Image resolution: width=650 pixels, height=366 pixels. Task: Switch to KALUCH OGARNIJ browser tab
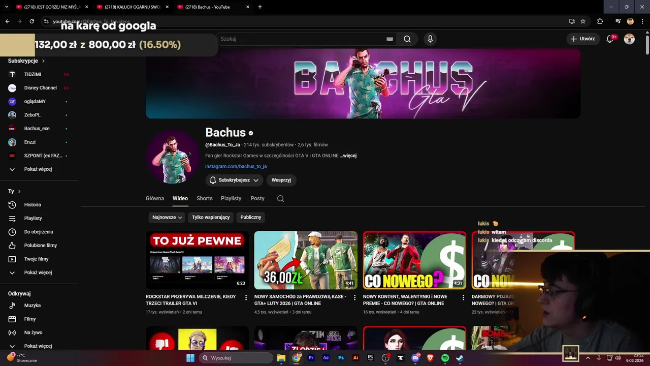tap(133, 7)
